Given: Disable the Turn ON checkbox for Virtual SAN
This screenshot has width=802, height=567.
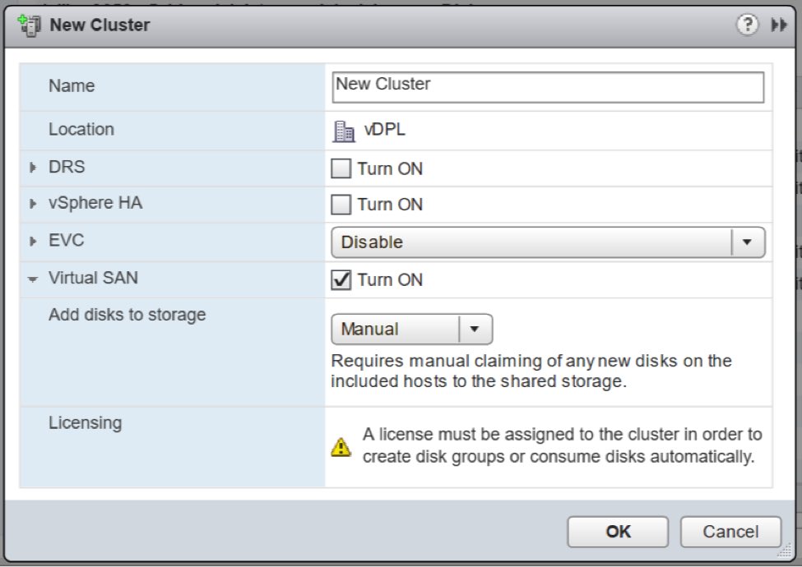Looking at the screenshot, I should [x=341, y=279].
